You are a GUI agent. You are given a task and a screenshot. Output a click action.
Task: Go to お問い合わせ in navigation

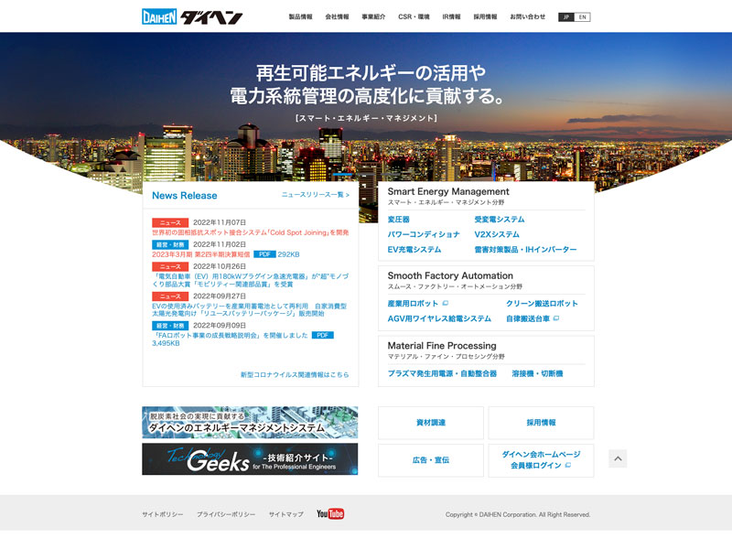[527, 16]
